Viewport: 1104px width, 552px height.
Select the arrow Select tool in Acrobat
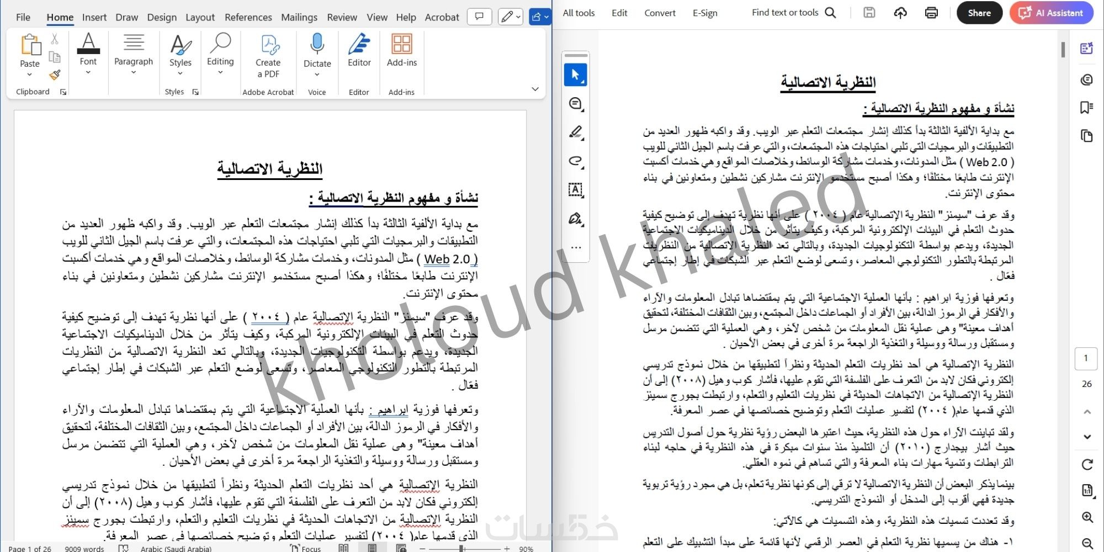click(x=576, y=75)
